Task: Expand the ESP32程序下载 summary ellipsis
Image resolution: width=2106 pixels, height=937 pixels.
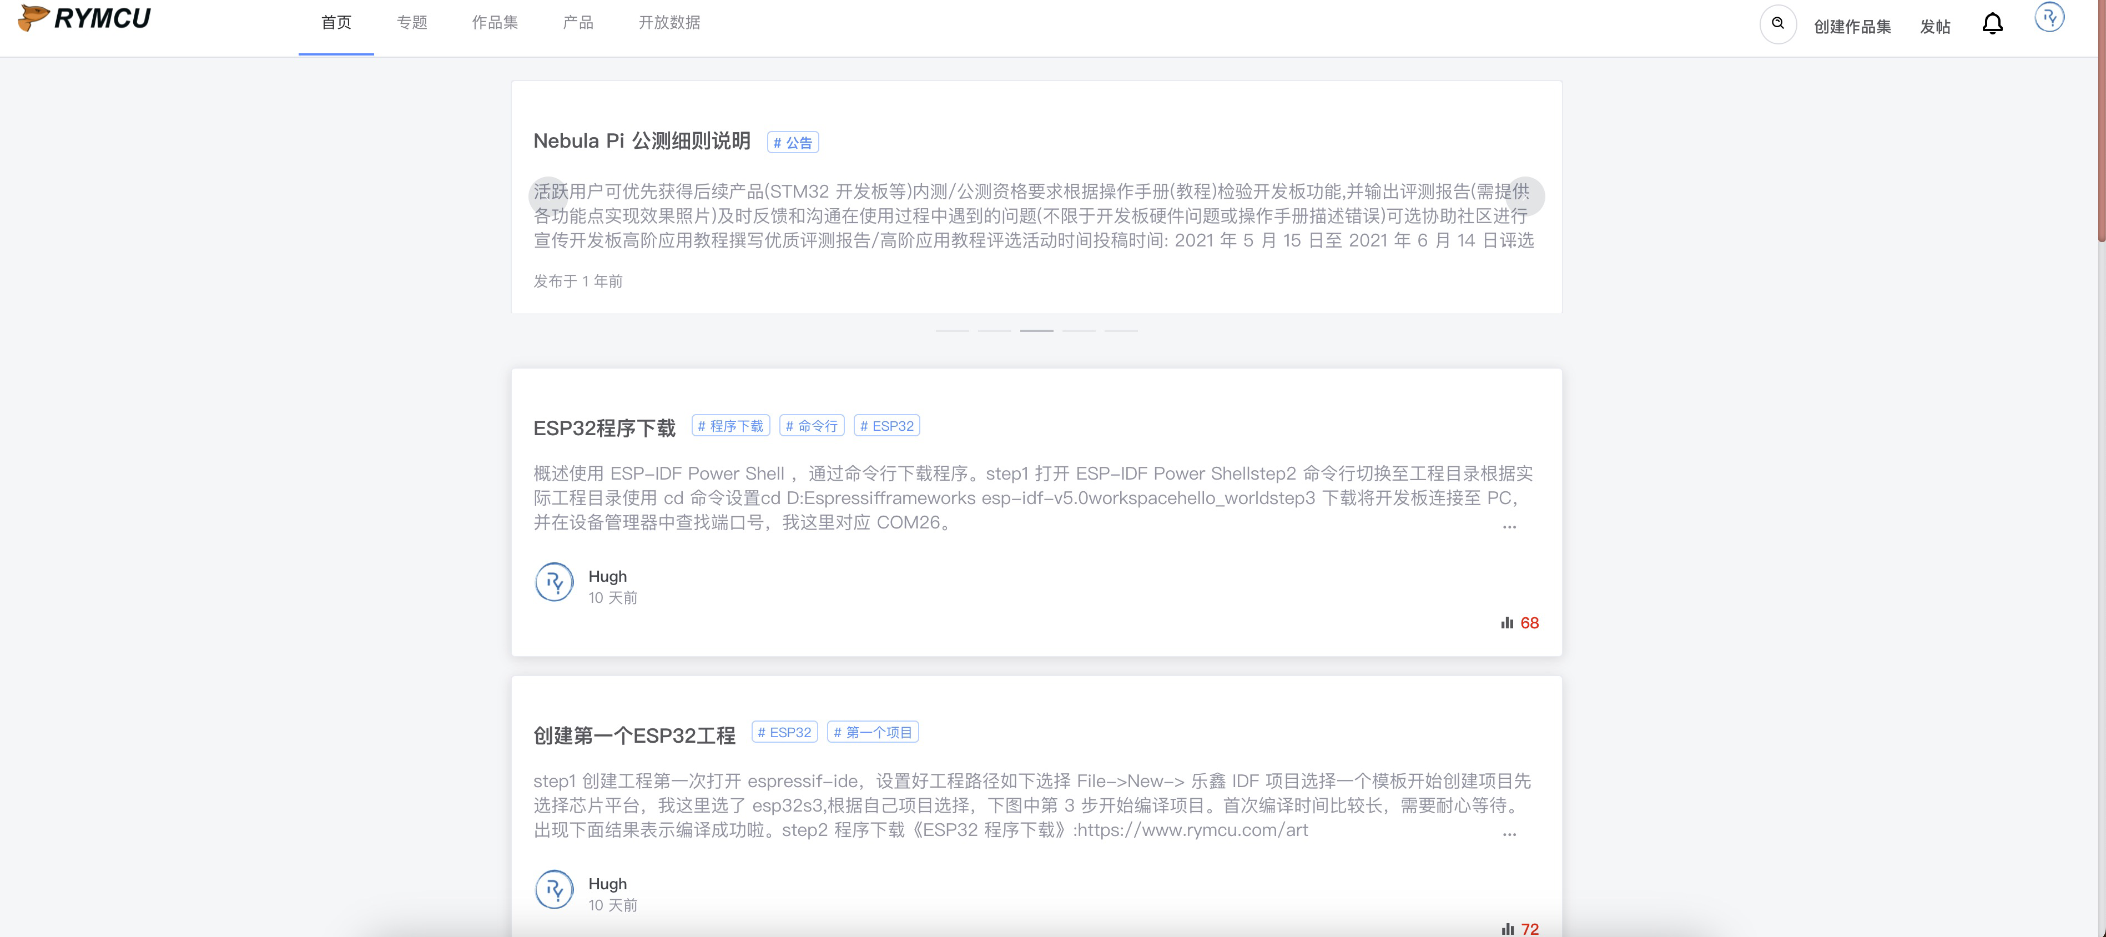Action: [1509, 526]
